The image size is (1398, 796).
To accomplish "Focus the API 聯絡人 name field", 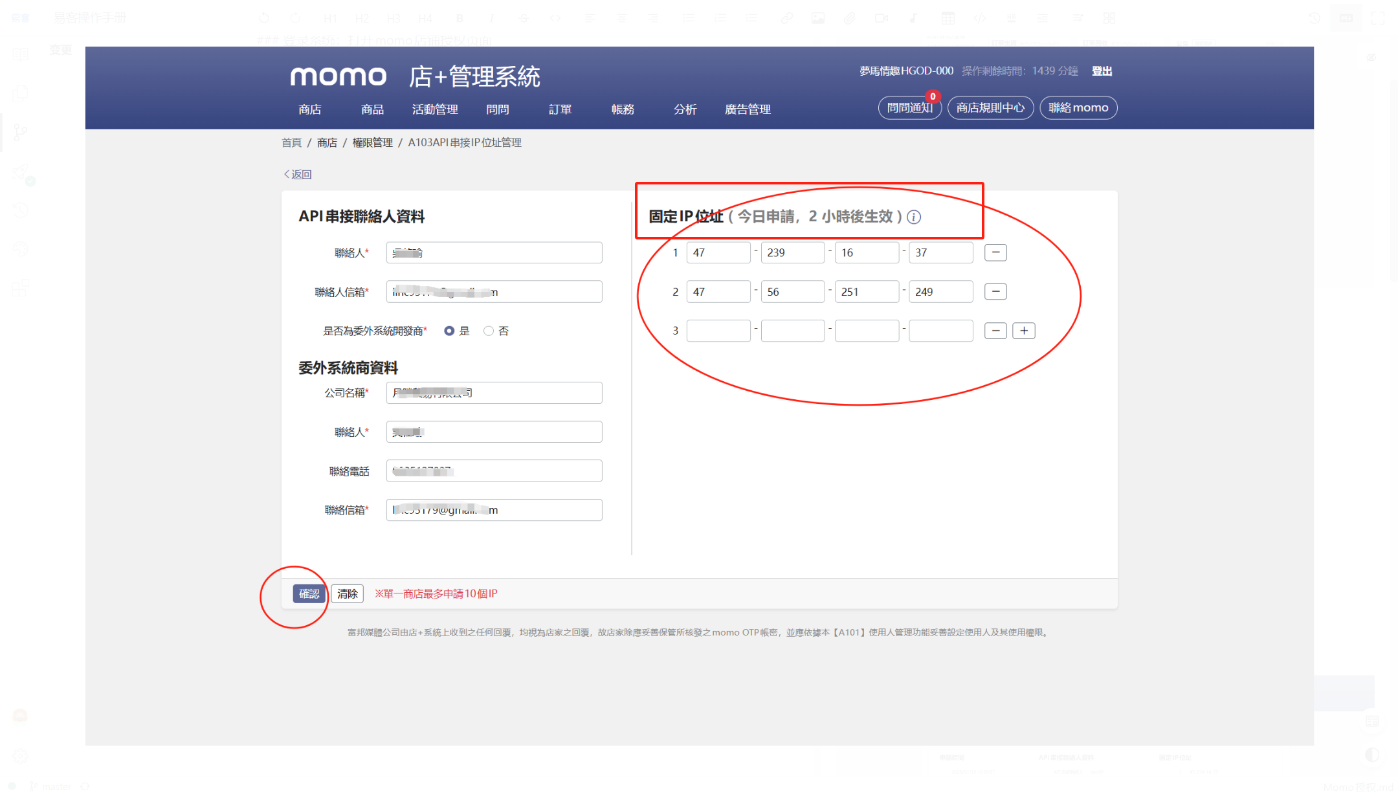I will 494,252.
